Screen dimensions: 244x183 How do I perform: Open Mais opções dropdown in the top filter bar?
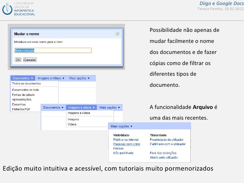click(79, 78)
